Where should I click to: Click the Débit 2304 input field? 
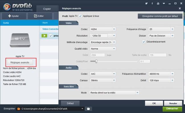tap(98, 55)
